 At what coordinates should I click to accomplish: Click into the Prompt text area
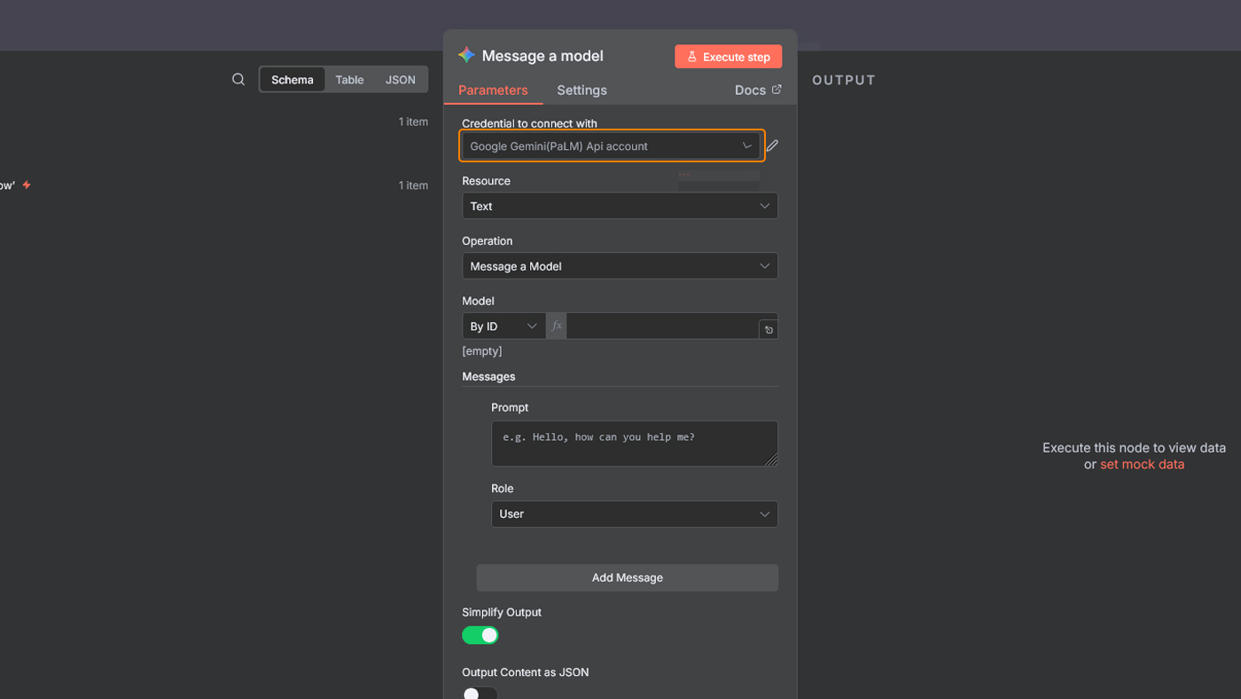click(x=634, y=444)
